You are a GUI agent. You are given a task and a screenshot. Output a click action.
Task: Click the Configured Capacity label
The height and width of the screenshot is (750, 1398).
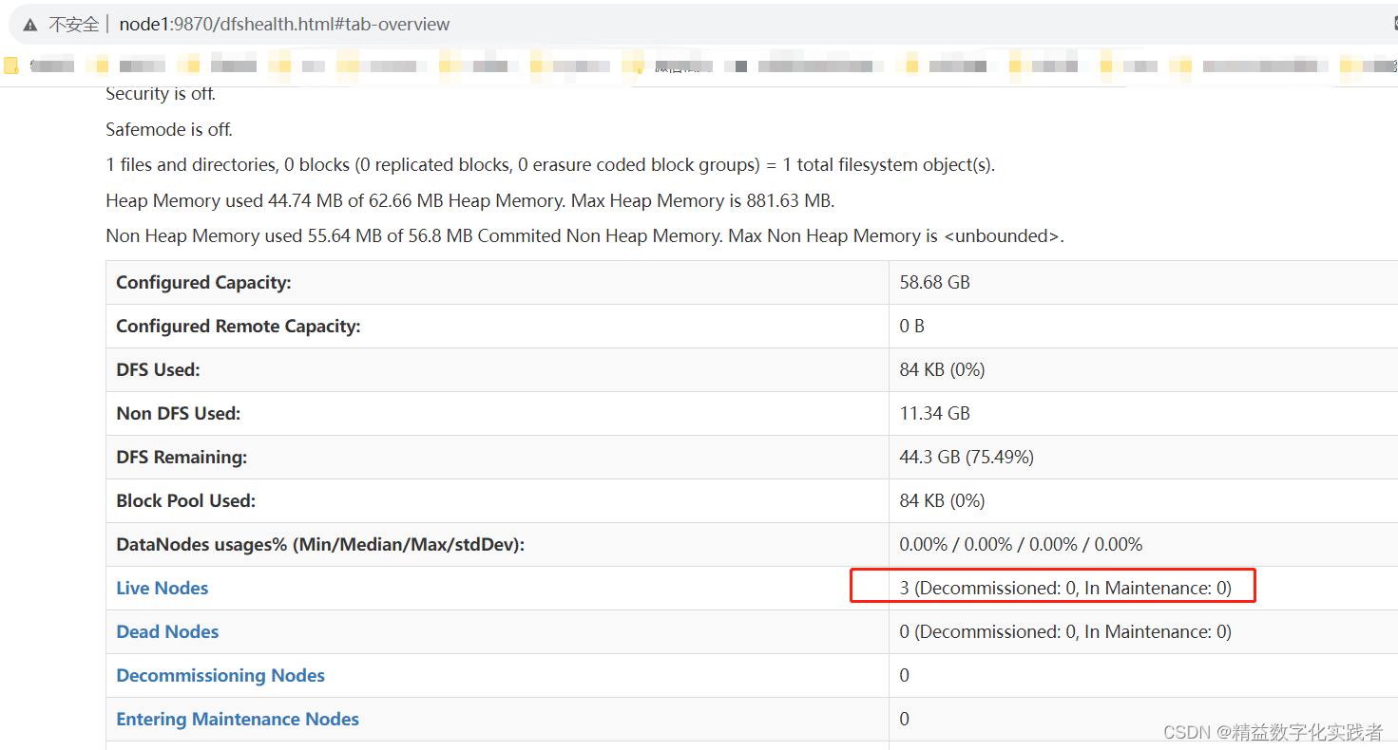(203, 282)
